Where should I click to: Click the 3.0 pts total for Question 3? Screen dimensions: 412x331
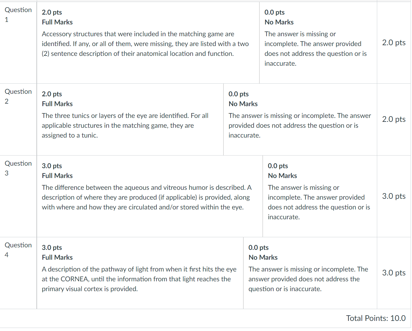coord(394,196)
